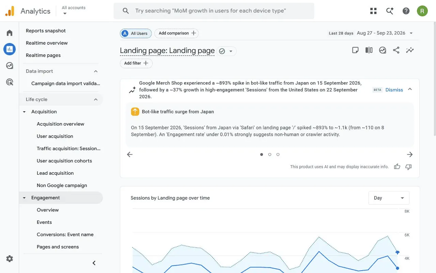Open the All accounts selector dropdown
The image size is (436, 273).
74,11
